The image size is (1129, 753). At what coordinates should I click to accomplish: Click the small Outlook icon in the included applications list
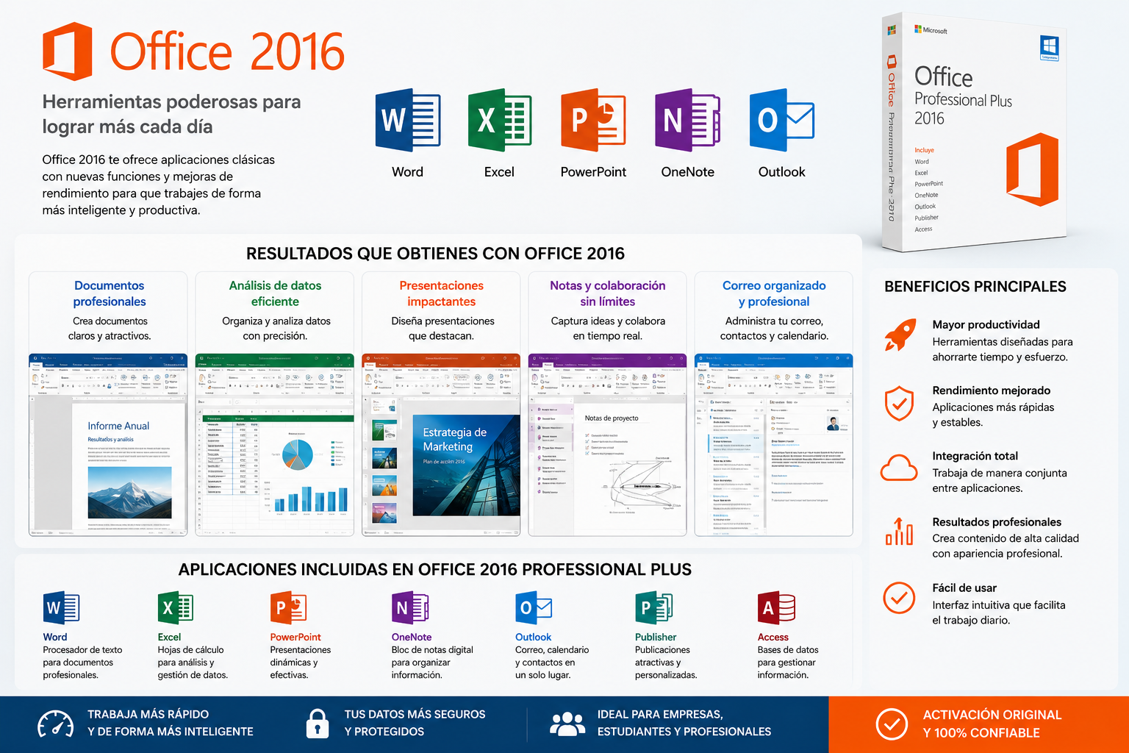click(534, 608)
